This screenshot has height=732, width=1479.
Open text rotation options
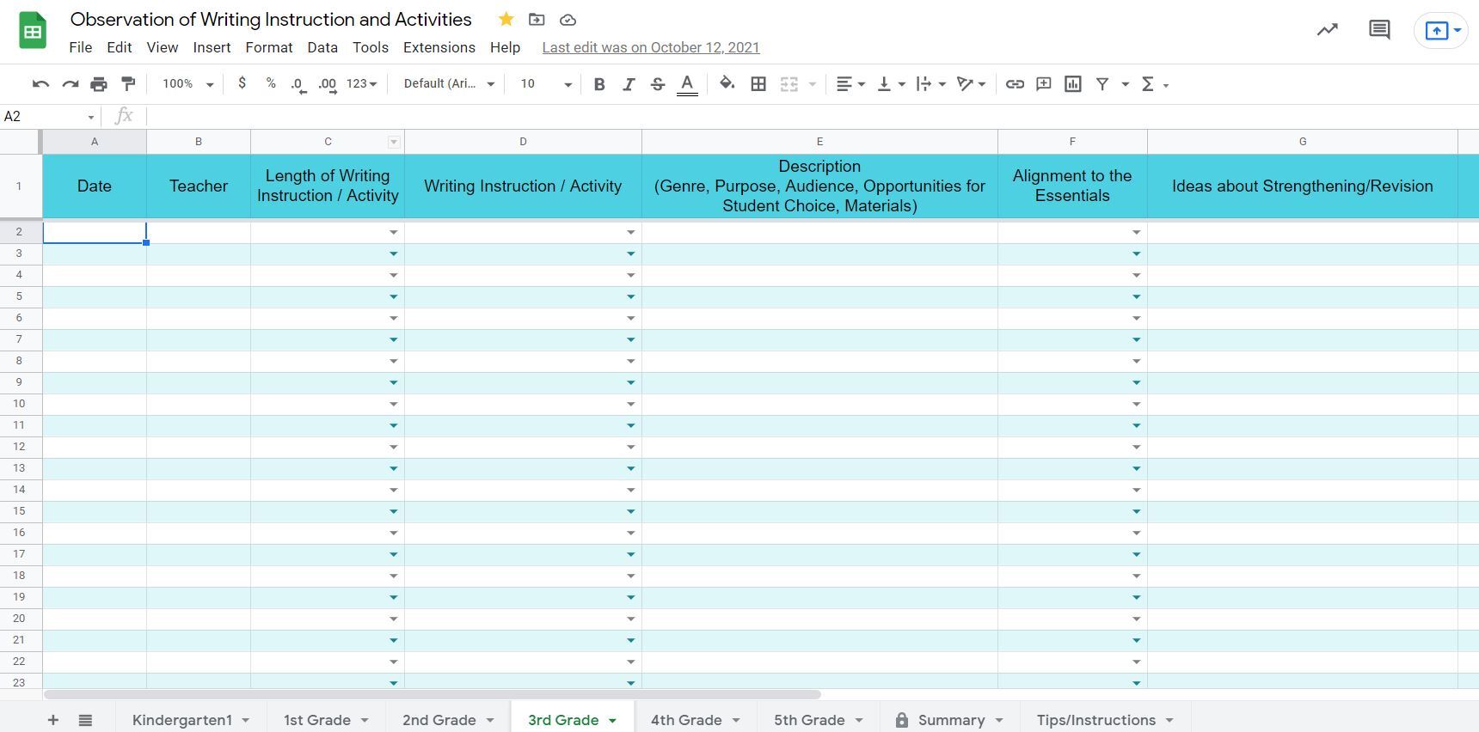pyautogui.click(x=972, y=83)
